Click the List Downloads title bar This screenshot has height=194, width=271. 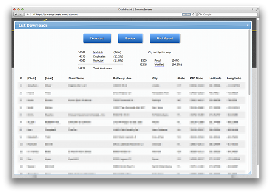[133, 25]
